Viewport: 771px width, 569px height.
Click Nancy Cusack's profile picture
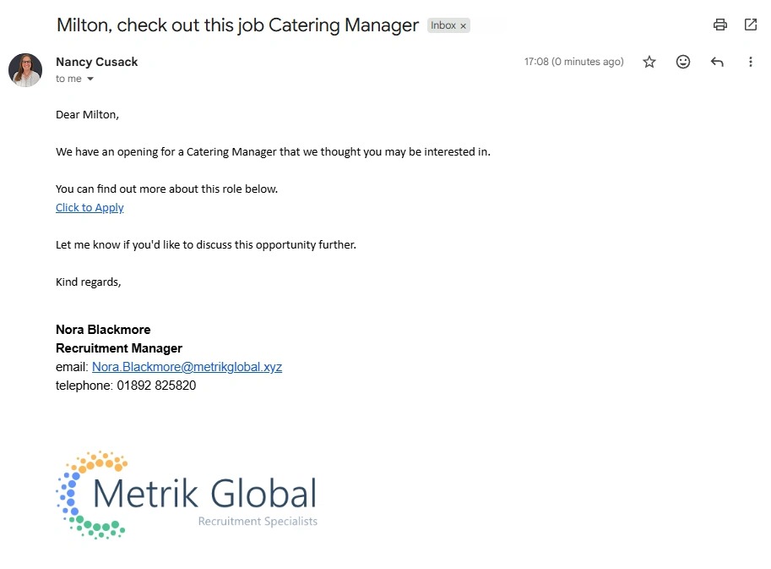click(25, 69)
